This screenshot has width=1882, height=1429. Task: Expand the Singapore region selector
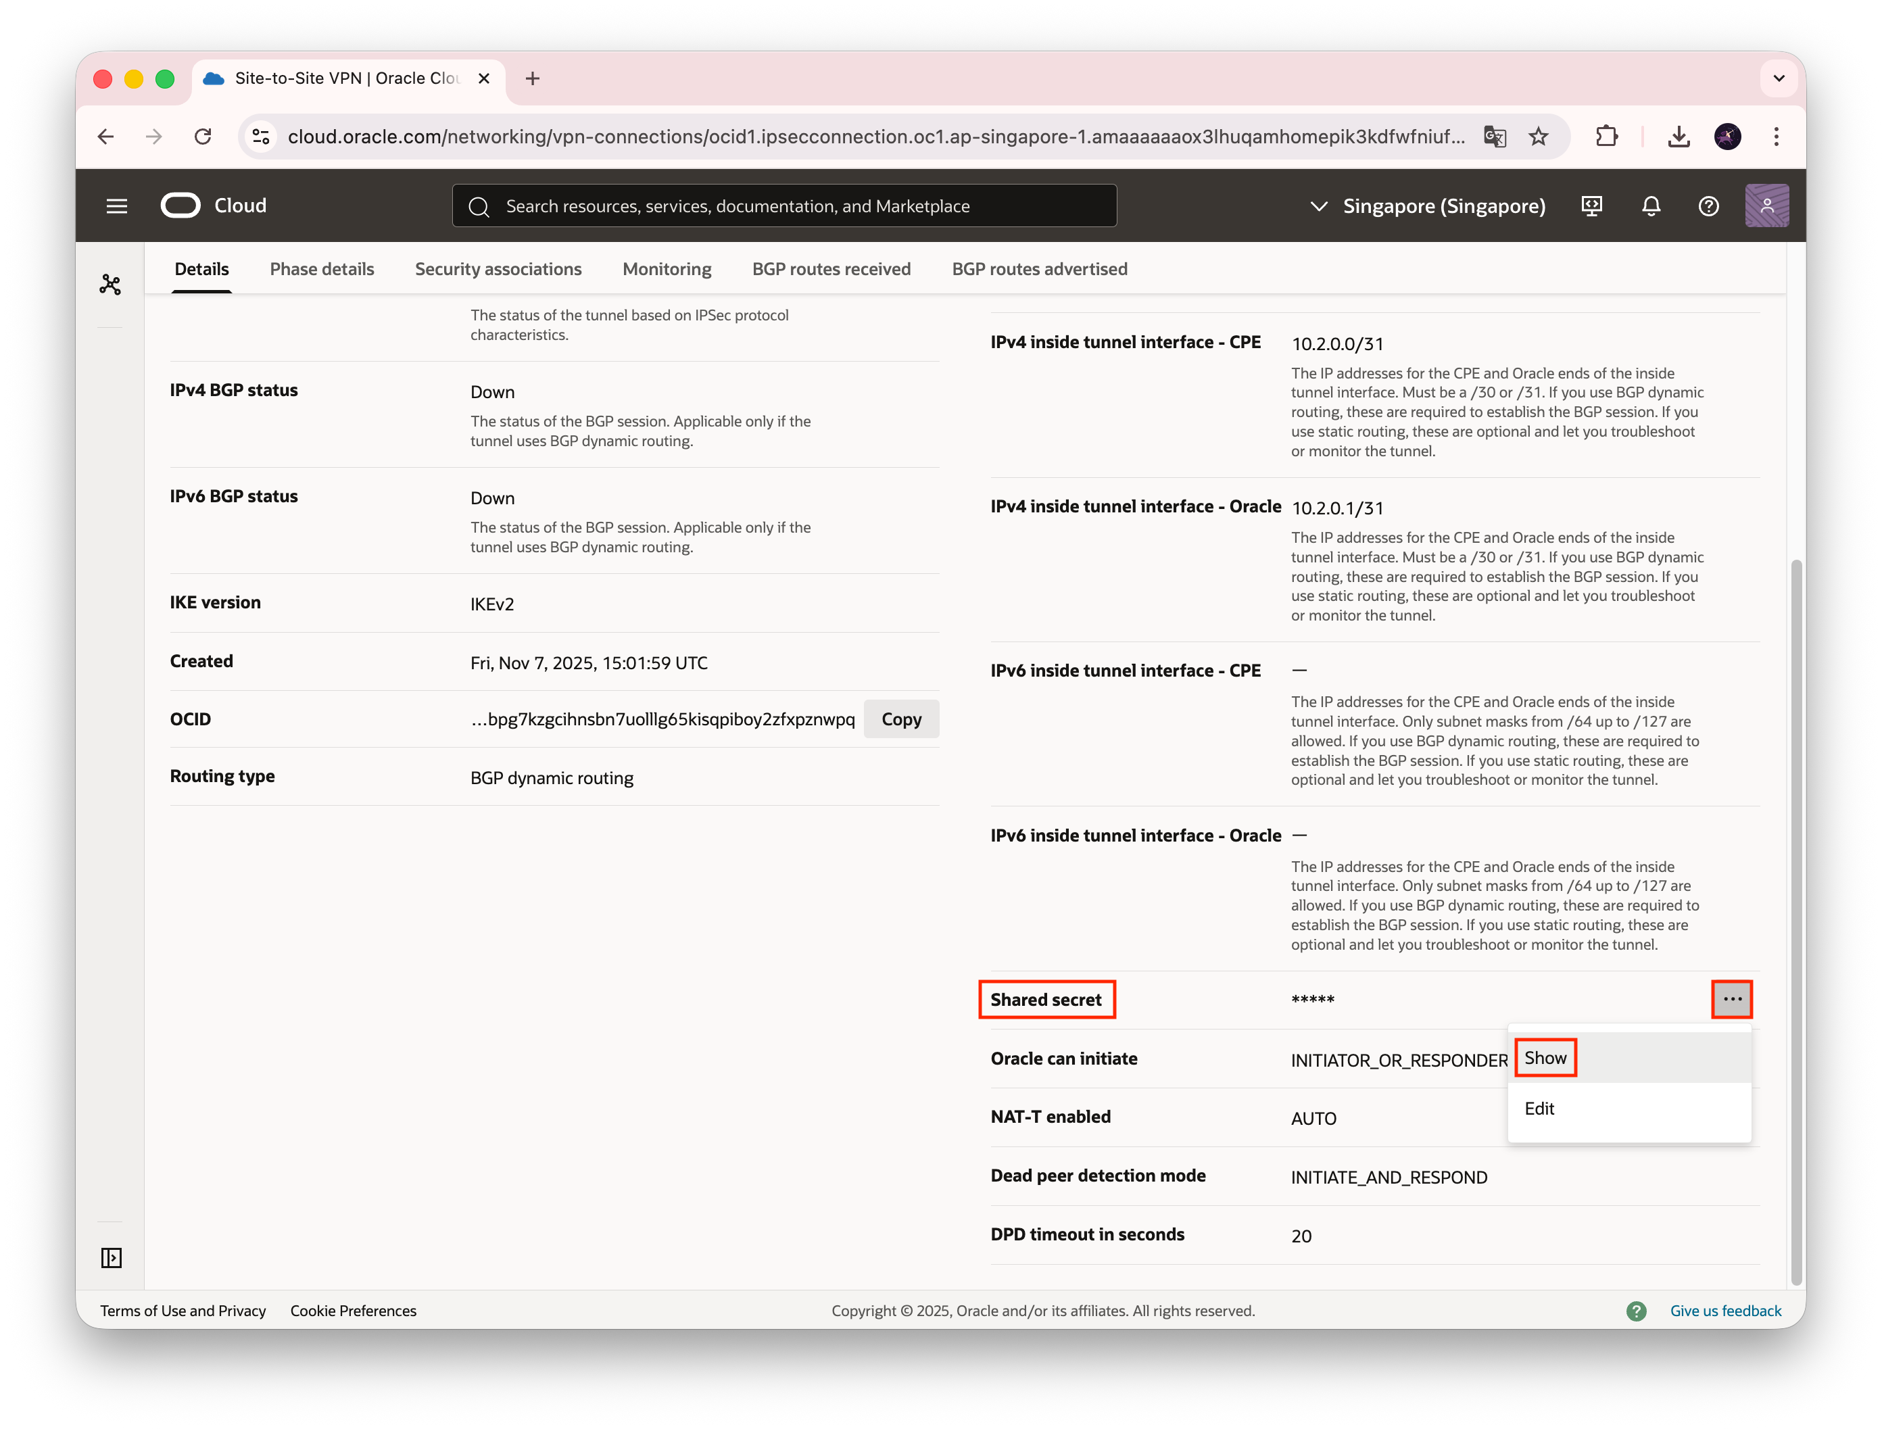(x=1428, y=206)
